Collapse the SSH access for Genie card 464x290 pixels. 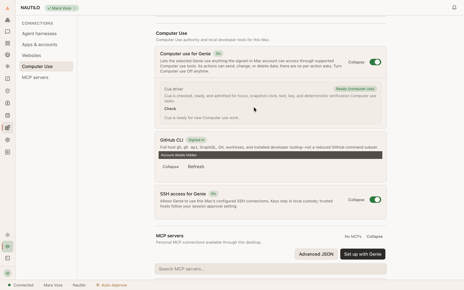356,200
